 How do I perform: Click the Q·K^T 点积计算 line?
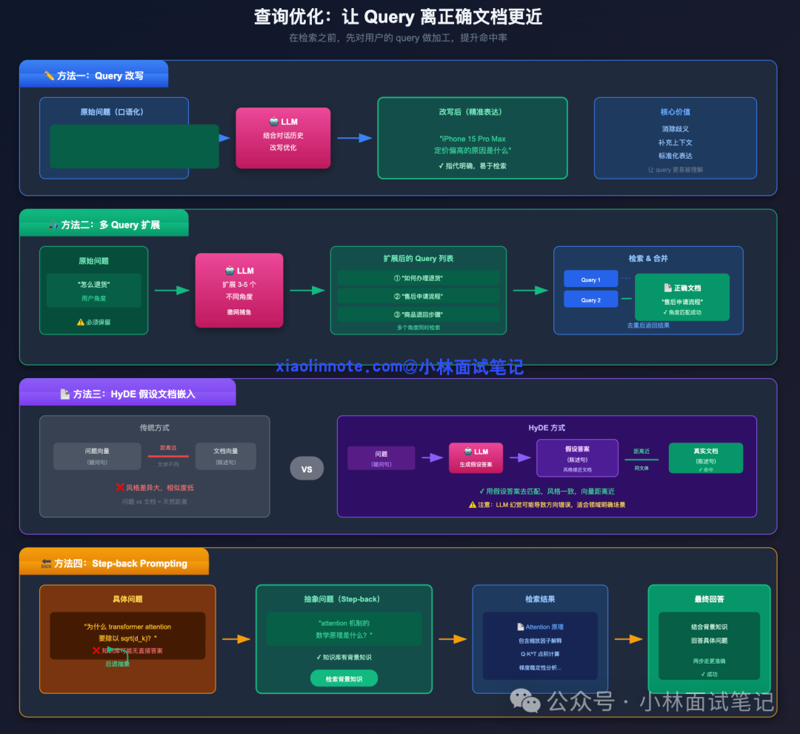540,654
